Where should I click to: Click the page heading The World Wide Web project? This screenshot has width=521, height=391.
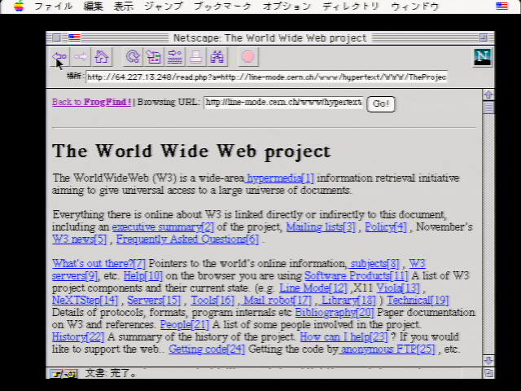tap(191, 152)
